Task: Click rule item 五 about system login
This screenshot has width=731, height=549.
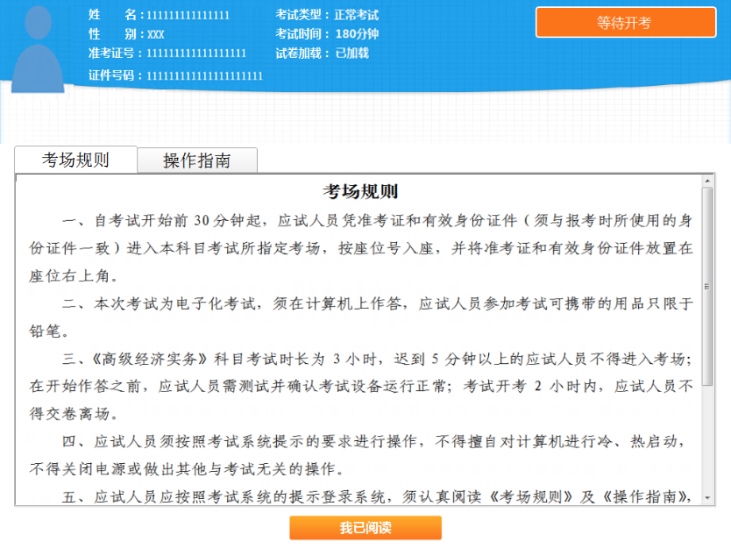Action: pyautogui.click(x=351, y=496)
